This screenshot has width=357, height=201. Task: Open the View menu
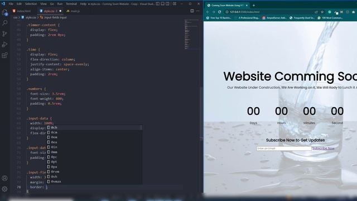44,4
